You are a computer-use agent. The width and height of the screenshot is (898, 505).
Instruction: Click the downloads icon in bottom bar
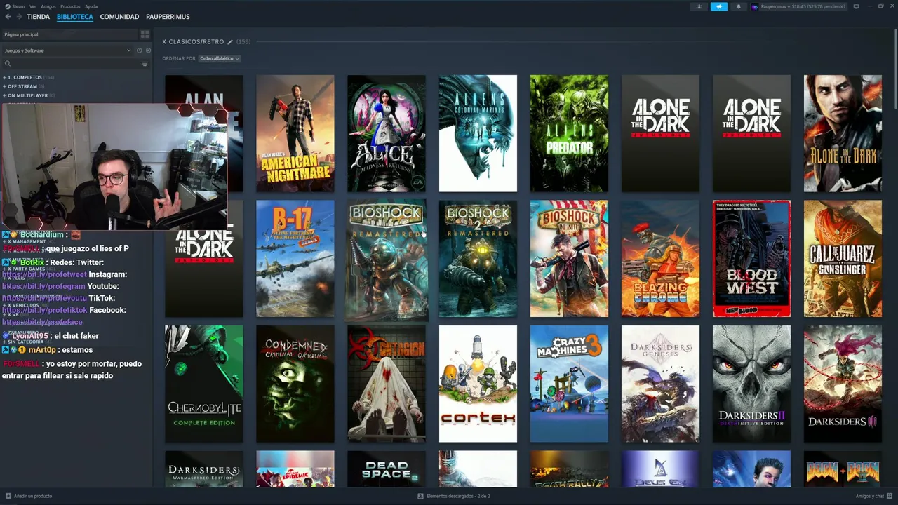421,496
